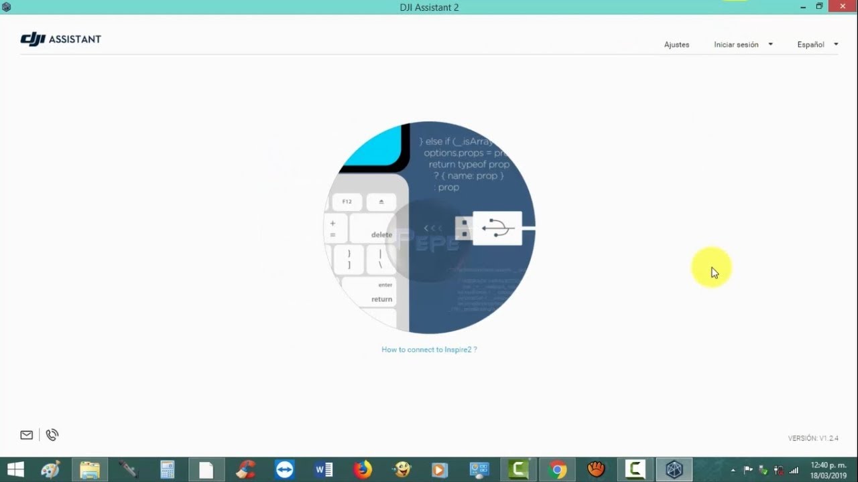The image size is (858, 482).
Task: Launch Google Chrome from the taskbar
Action: [557, 470]
